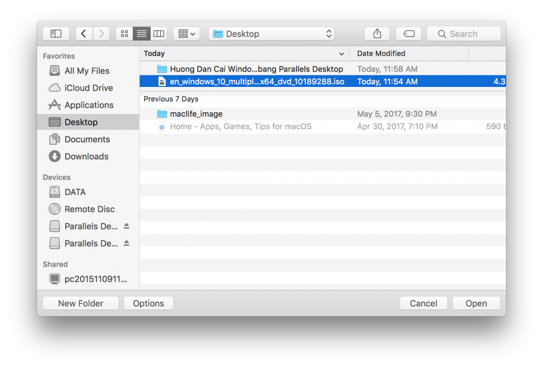Click the Search field

coord(463,34)
